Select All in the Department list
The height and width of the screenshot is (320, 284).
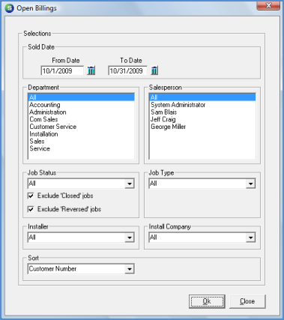click(x=82, y=97)
